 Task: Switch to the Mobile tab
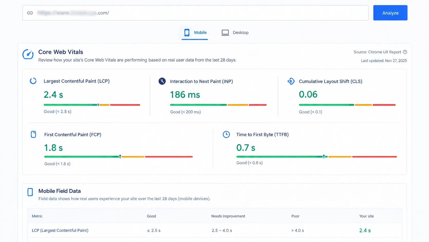(x=195, y=33)
